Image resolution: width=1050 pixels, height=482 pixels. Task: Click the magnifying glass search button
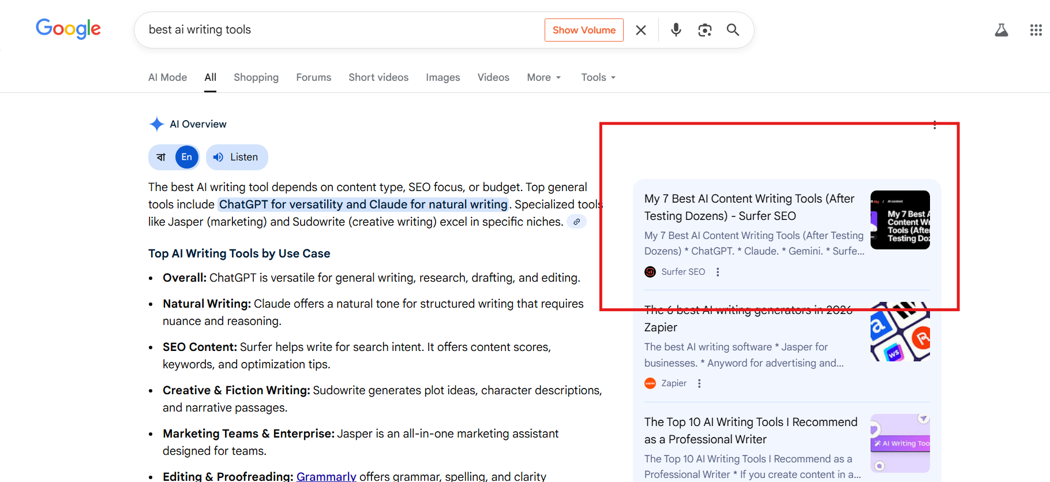[733, 30]
